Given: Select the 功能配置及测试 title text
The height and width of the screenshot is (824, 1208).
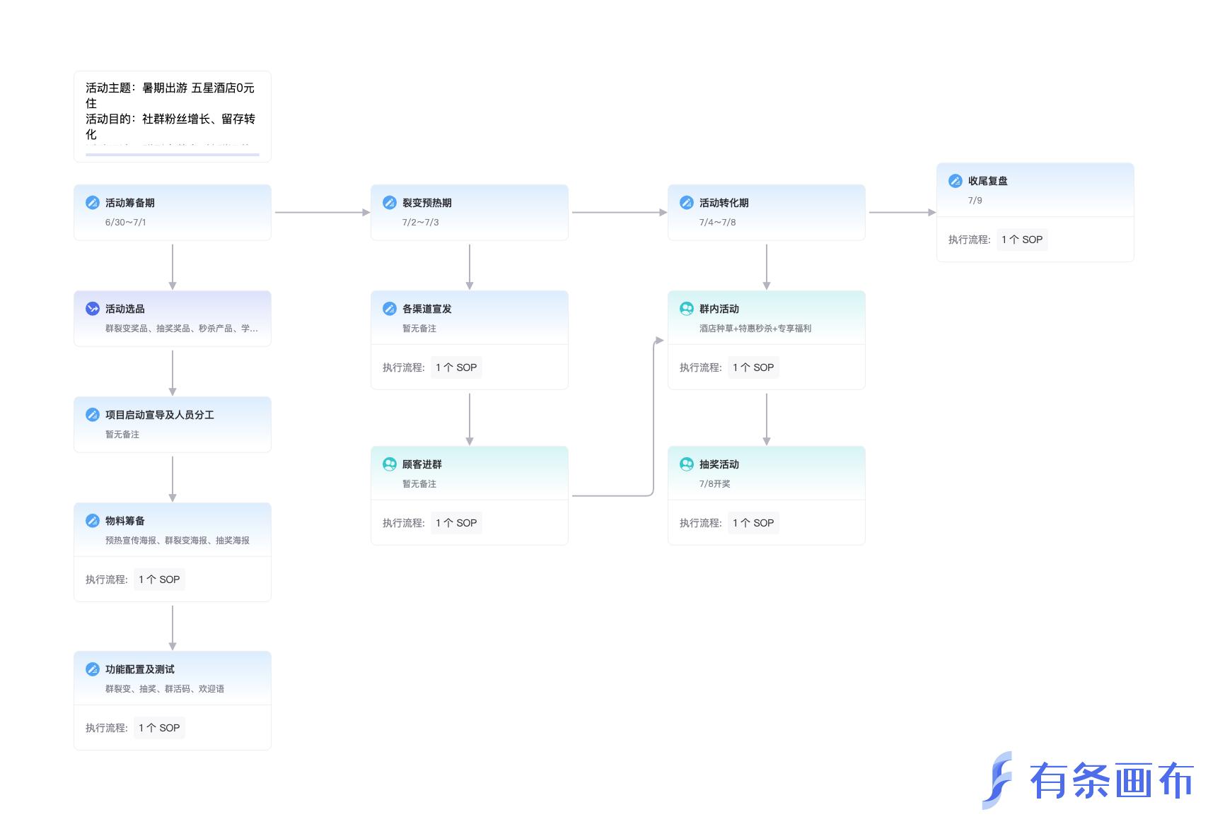Looking at the screenshot, I should [x=140, y=669].
